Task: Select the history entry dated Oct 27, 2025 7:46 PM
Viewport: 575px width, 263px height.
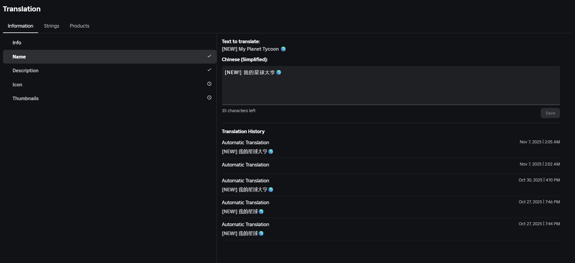Action: 391,207
